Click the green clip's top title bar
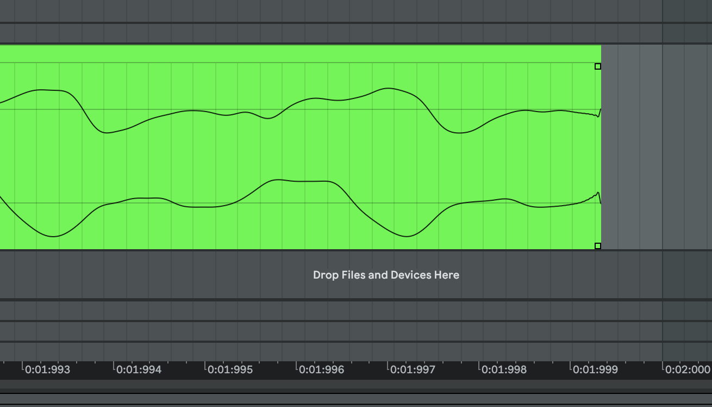Image resolution: width=712 pixels, height=407 pixels. [301, 53]
